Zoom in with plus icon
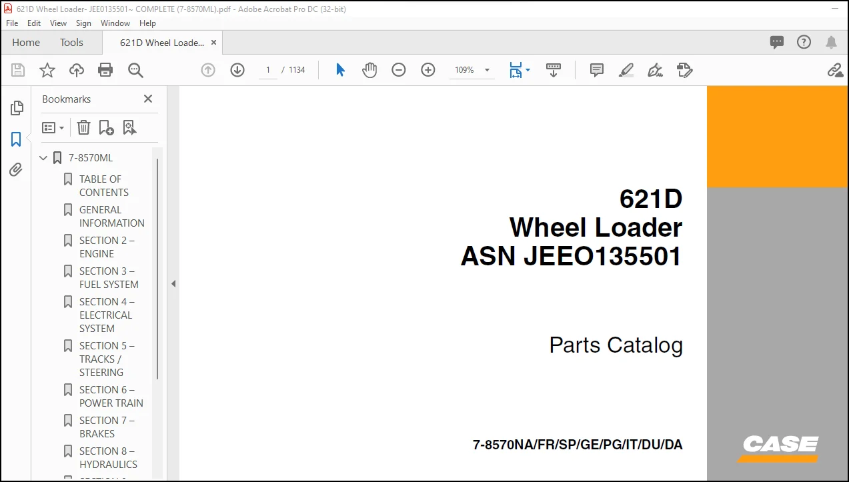The height and width of the screenshot is (482, 849). click(x=428, y=70)
